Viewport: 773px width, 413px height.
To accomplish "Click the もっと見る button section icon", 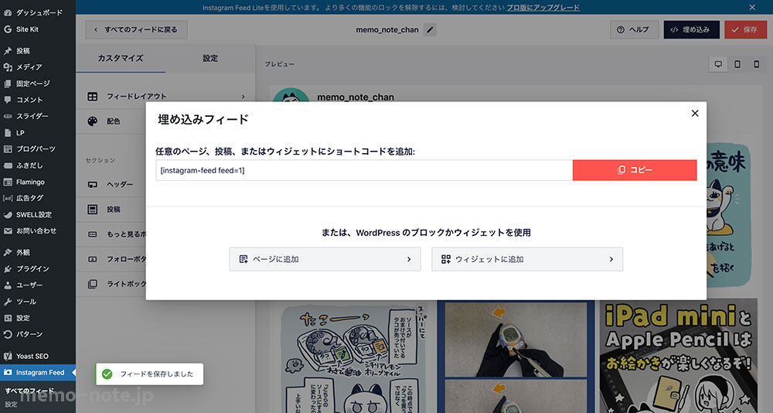I will pyautogui.click(x=92, y=234).
